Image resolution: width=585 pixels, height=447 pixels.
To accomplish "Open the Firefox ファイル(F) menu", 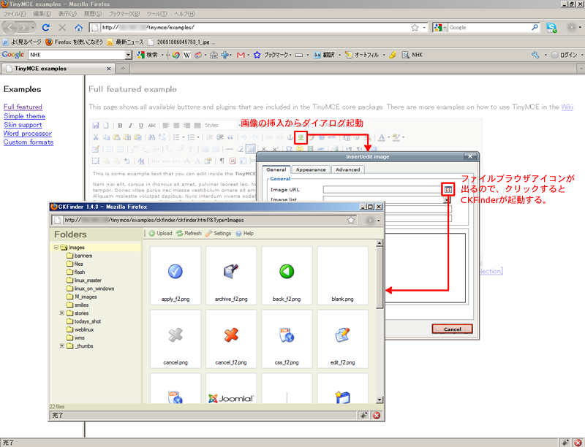I will tap(15, 14).
